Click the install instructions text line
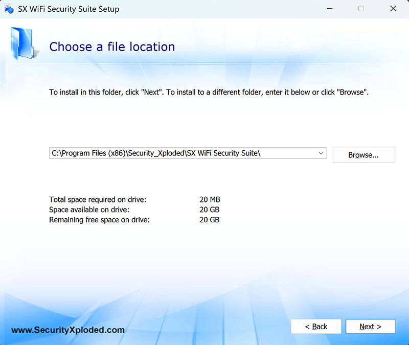 (209, 93)
